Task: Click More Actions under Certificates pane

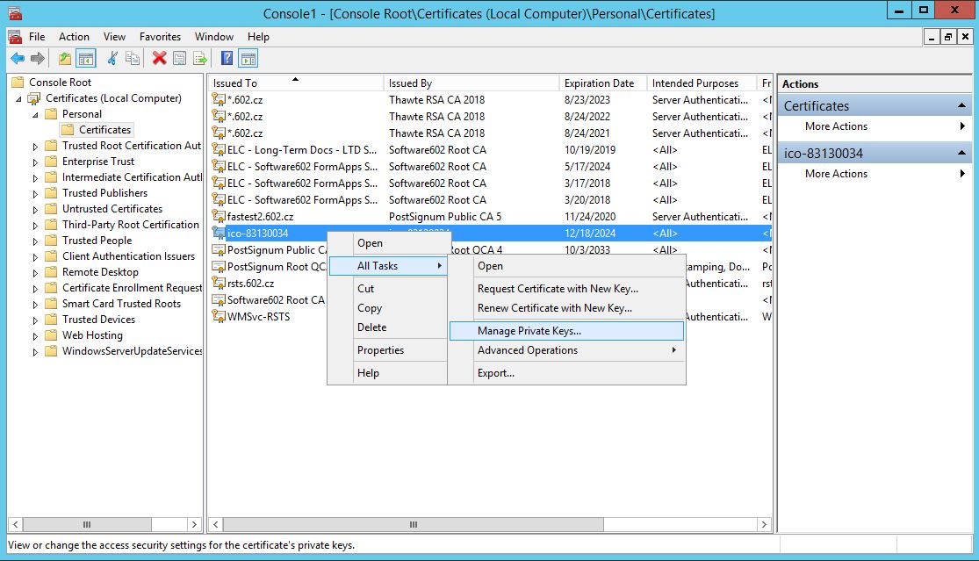Action: click(x=836, y=126)
